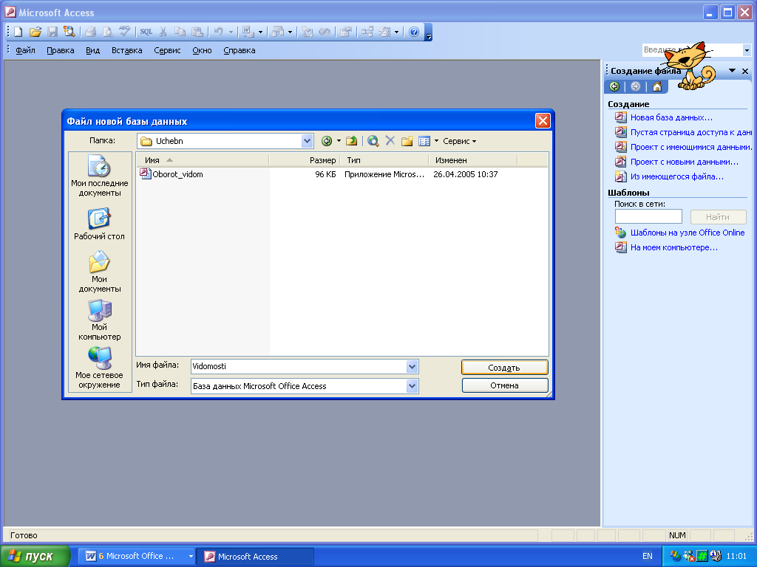Open the task pane title dropdown arrow
This screenshot has width=757, height=567.
tap(732, 71)
